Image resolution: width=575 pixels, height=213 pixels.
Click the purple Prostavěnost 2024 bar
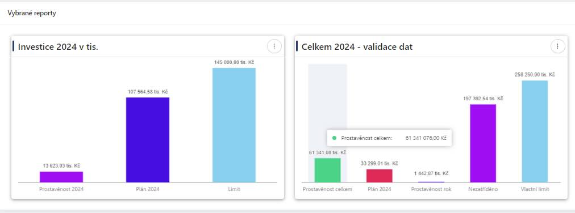[61, 177]
